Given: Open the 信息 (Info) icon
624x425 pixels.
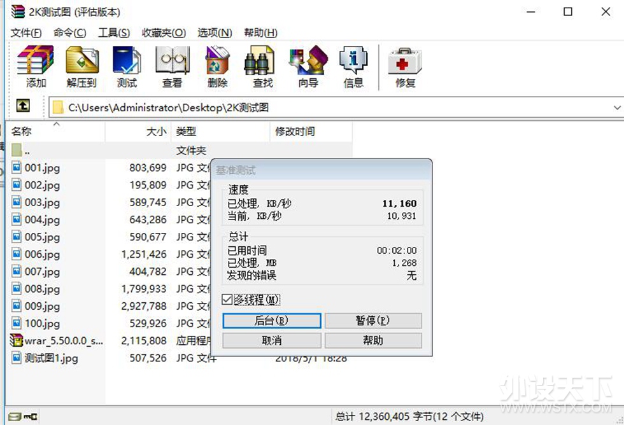Looking at the screenshot, I should tap(353, 66).
